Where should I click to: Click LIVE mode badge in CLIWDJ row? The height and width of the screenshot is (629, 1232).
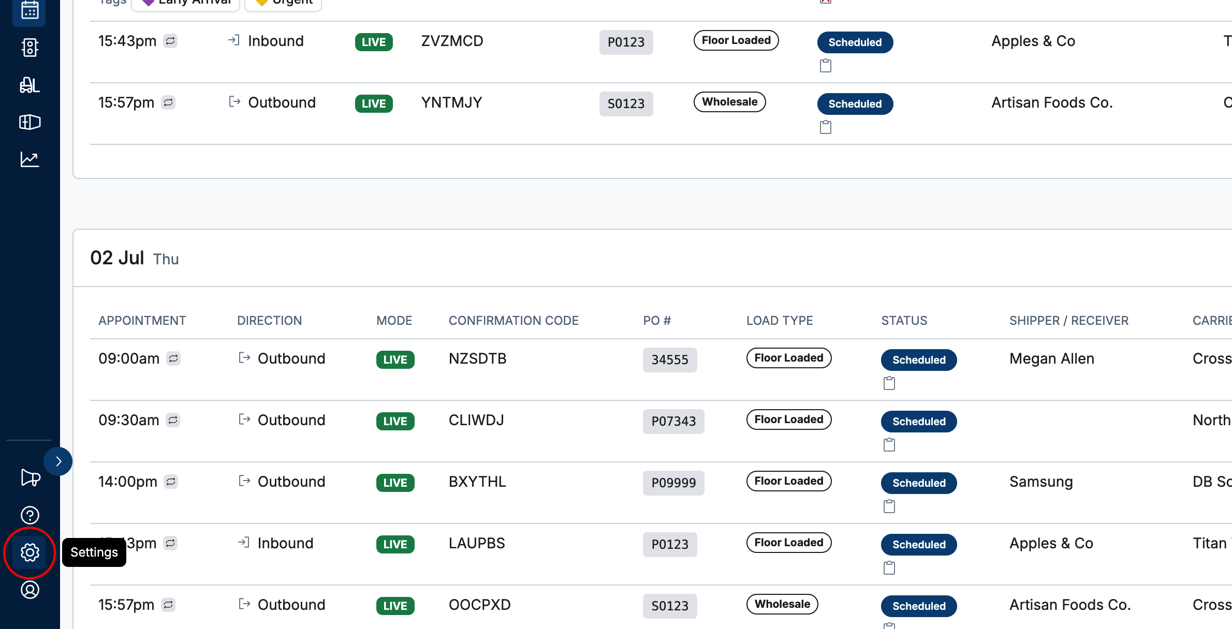(x=395, y=421)
